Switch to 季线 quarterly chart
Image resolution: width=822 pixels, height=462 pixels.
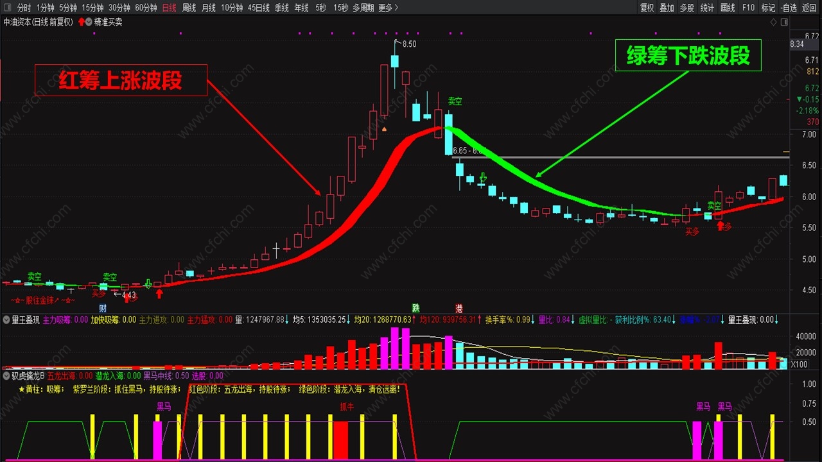(x=282, y=8)
